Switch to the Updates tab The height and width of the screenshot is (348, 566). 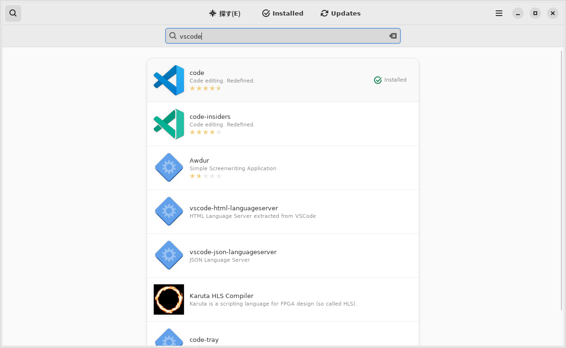pos(341,13)
